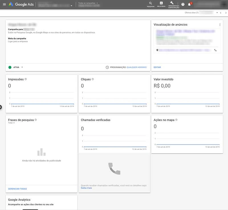
Task: Click the ad preview thumbnail
Action: pyautogui.click(x=187, y=41)
